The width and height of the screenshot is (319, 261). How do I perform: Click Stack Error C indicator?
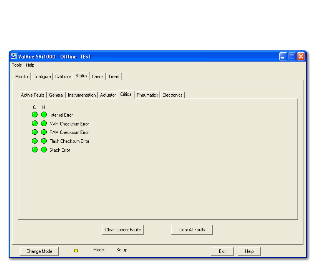[x=35, y=150]
